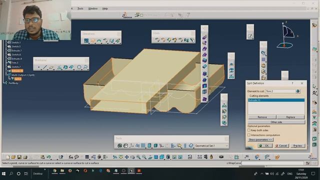Open the Undo history dropdown arrow
The height and width of the screenshot is (180, 320).
click(51, 159)
